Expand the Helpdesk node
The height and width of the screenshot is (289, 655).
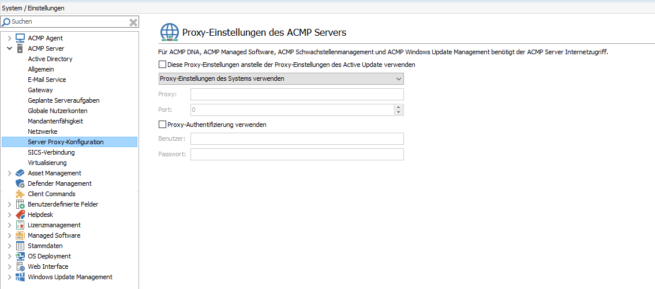10,215
